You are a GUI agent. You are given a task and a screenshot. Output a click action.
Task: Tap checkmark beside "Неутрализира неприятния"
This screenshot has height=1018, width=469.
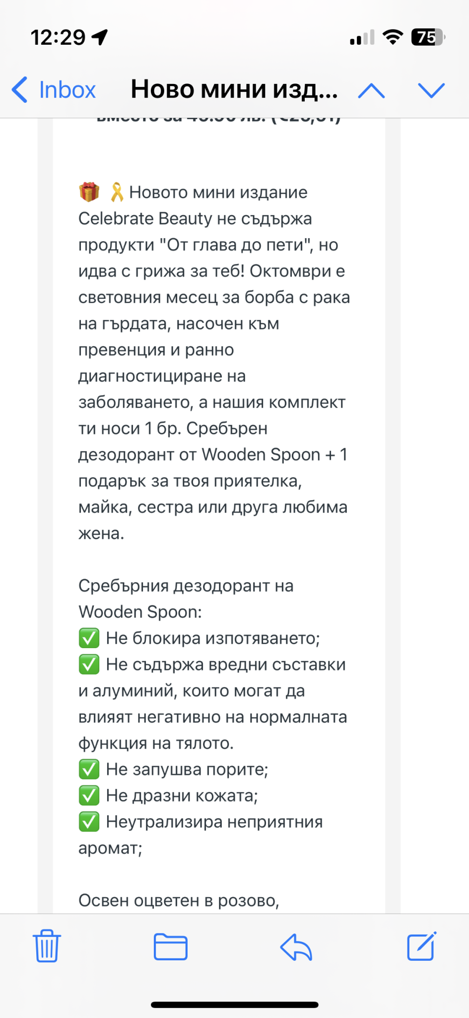(89, 822)
